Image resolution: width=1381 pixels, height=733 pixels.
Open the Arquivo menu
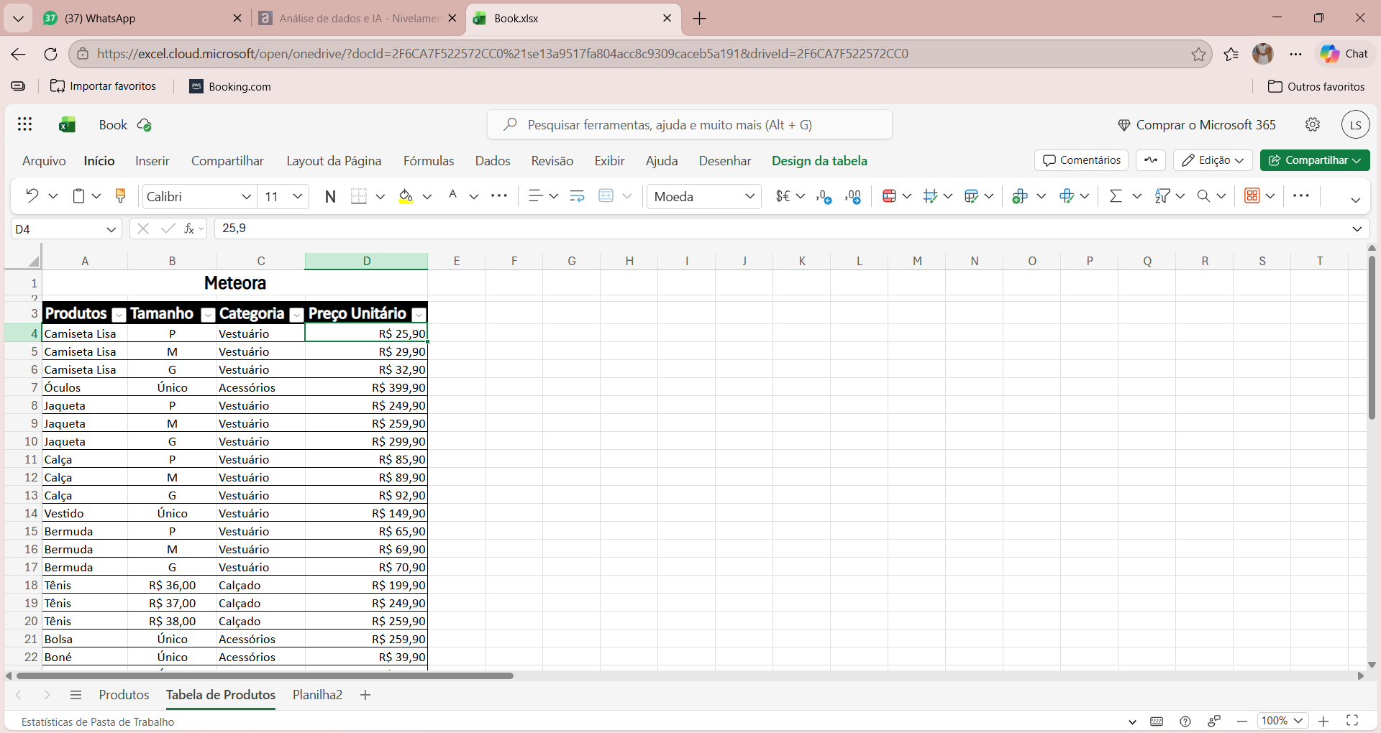(x=44, y=161)
